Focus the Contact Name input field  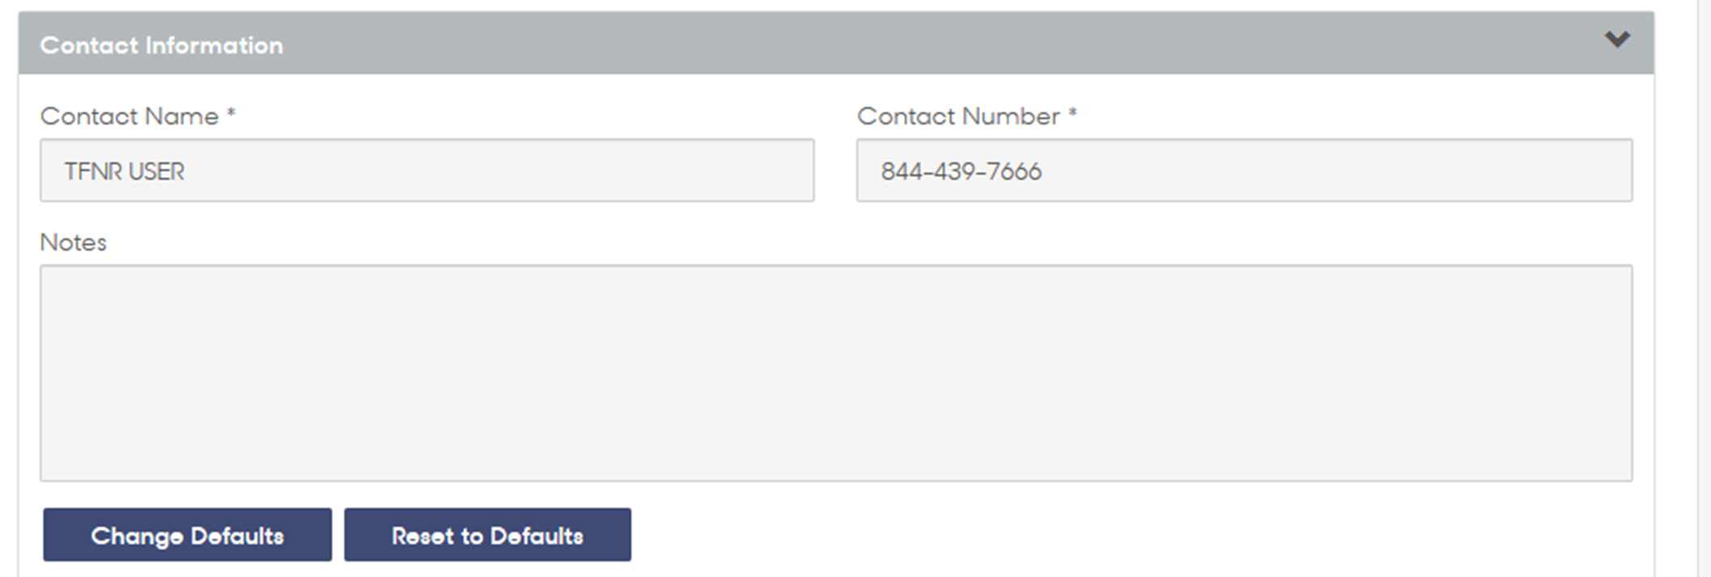(427, 170)
